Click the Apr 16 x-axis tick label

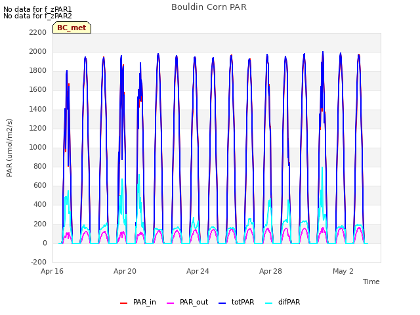point(52,271)
